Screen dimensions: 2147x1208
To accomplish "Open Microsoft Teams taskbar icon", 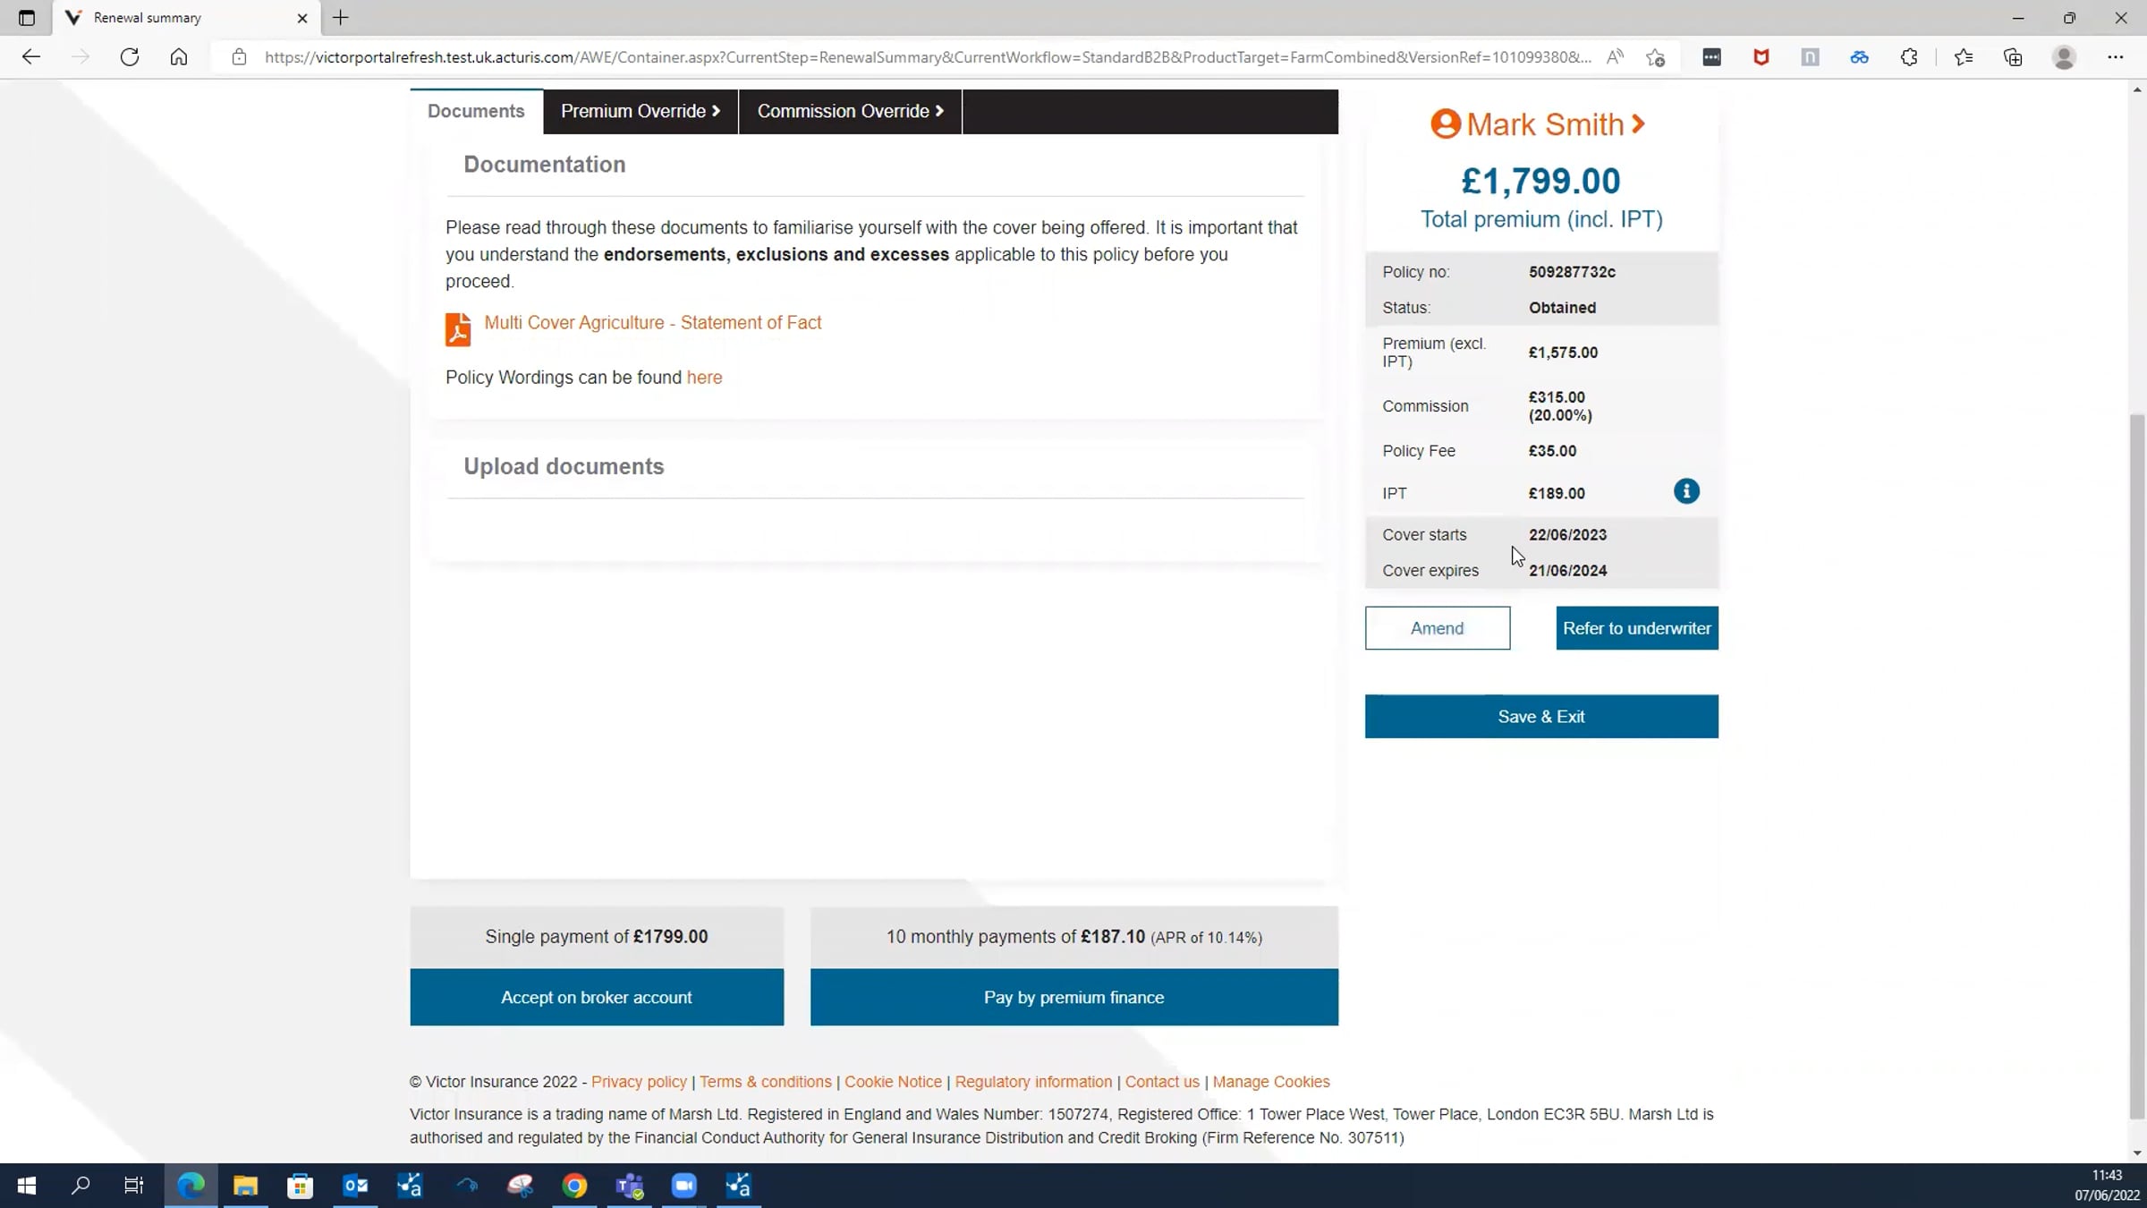I will [x=629, y=1186].
